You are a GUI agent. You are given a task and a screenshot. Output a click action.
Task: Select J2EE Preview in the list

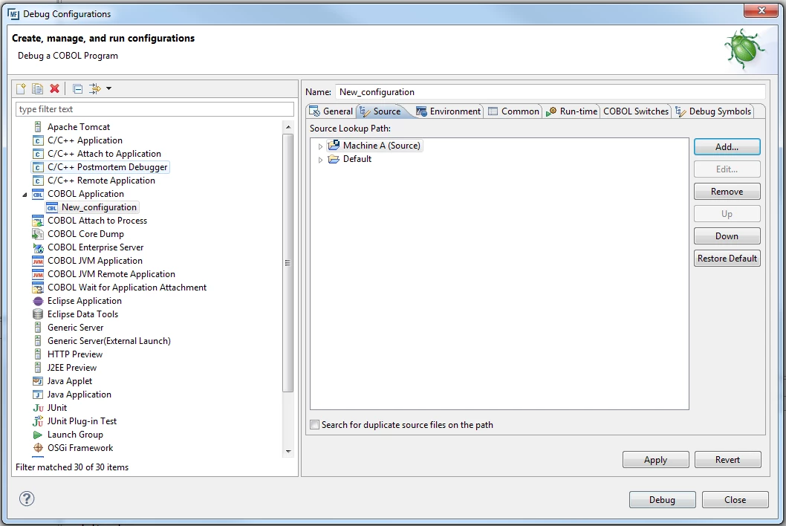point(71,368)
